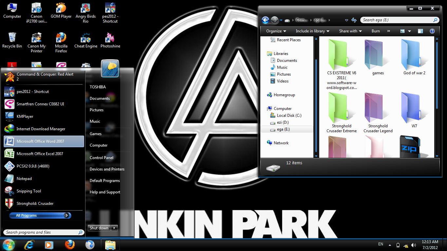Open Documents from Start menu right pane

[x=100, y=99]
